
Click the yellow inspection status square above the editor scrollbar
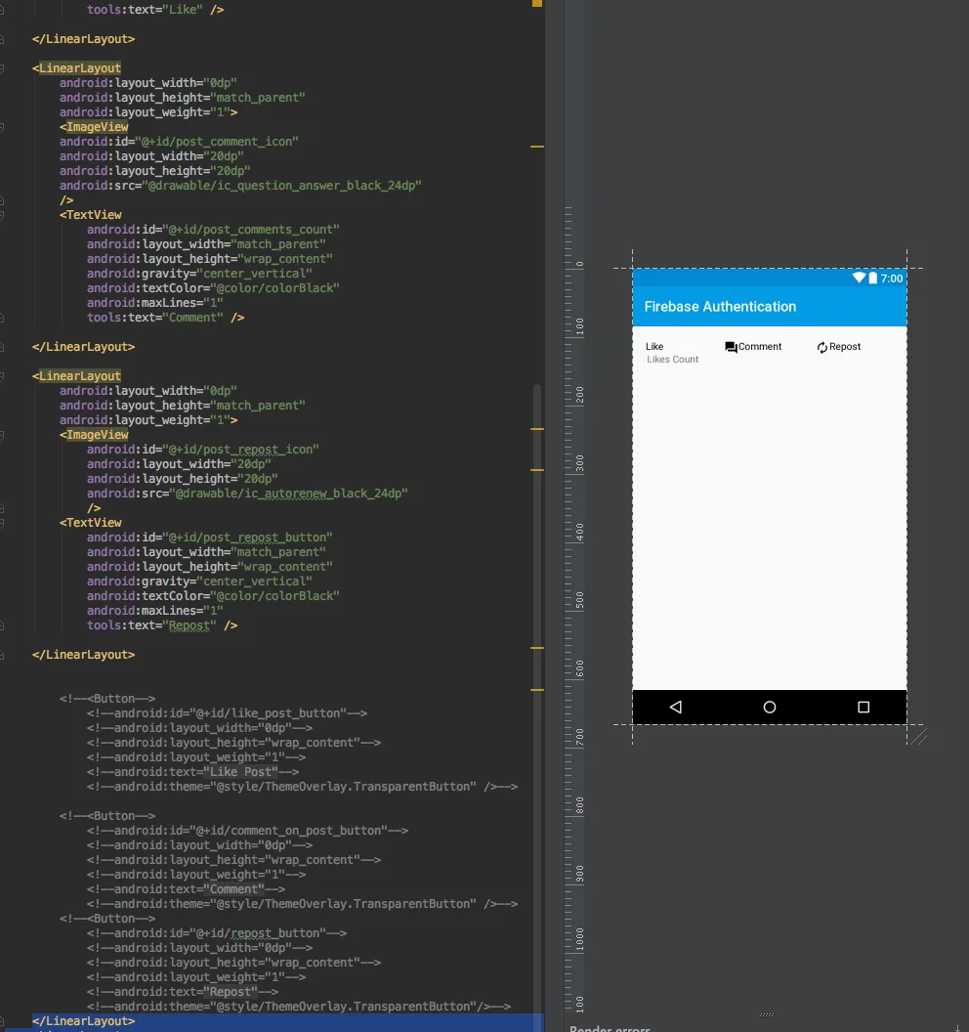(x=537, y=3)
